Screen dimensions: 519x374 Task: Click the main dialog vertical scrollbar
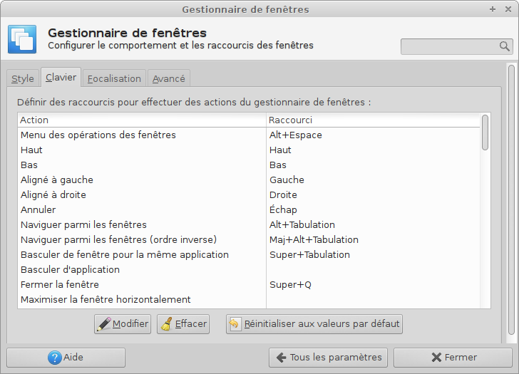click(x=511, y=200)
